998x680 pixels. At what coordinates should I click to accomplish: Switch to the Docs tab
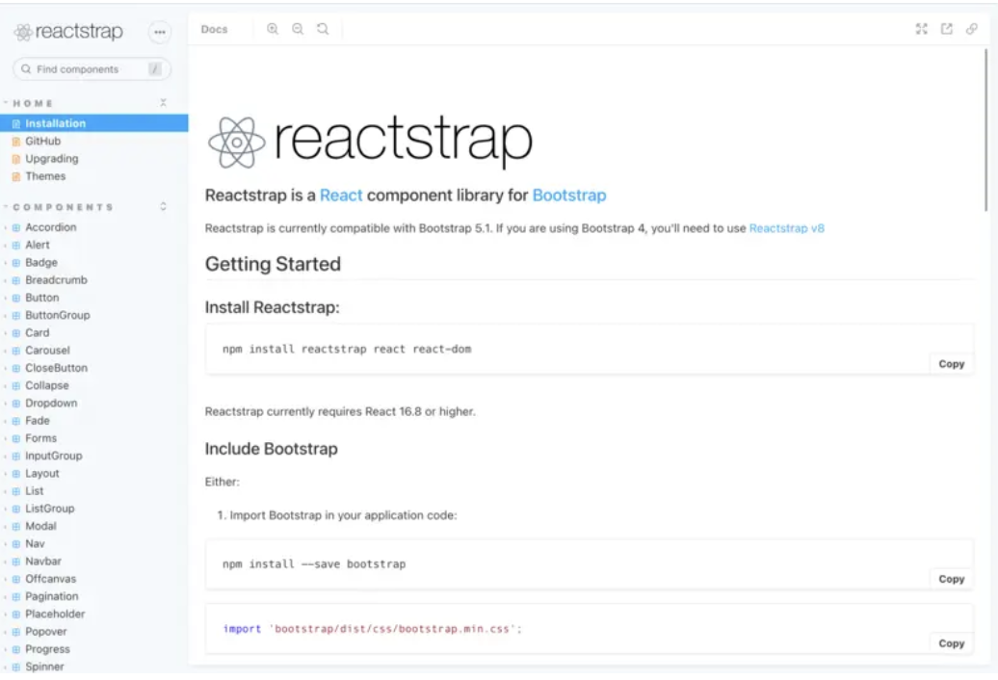214,29
